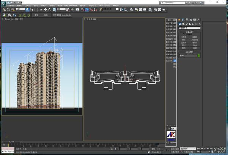Open the selection filter dropdown
Screen dimensions: 228x155
(x=20, y=9)
